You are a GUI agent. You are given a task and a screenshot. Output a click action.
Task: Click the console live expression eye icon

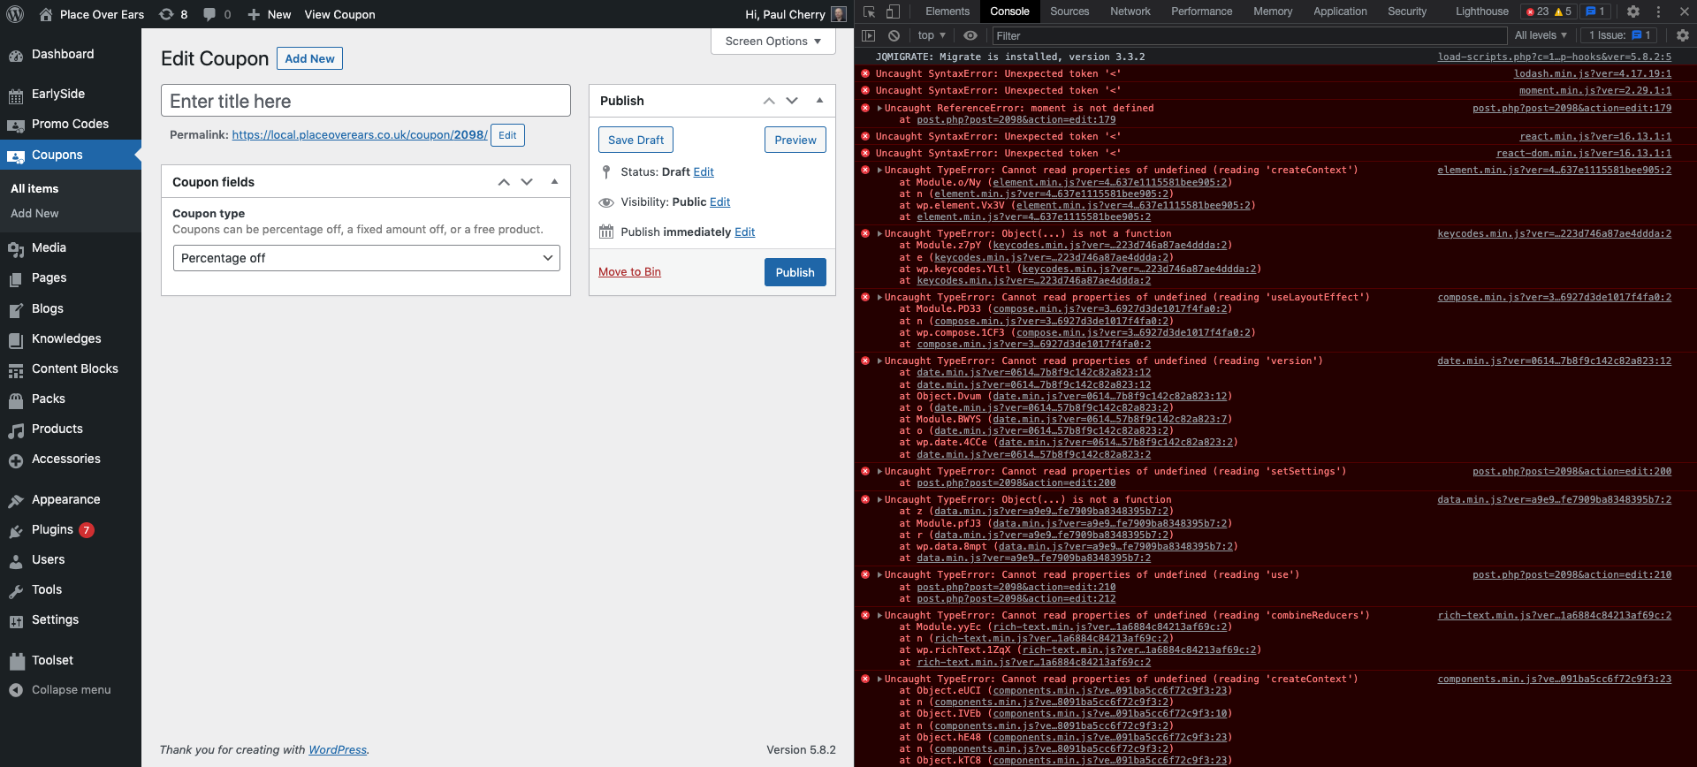coord(970,35)
